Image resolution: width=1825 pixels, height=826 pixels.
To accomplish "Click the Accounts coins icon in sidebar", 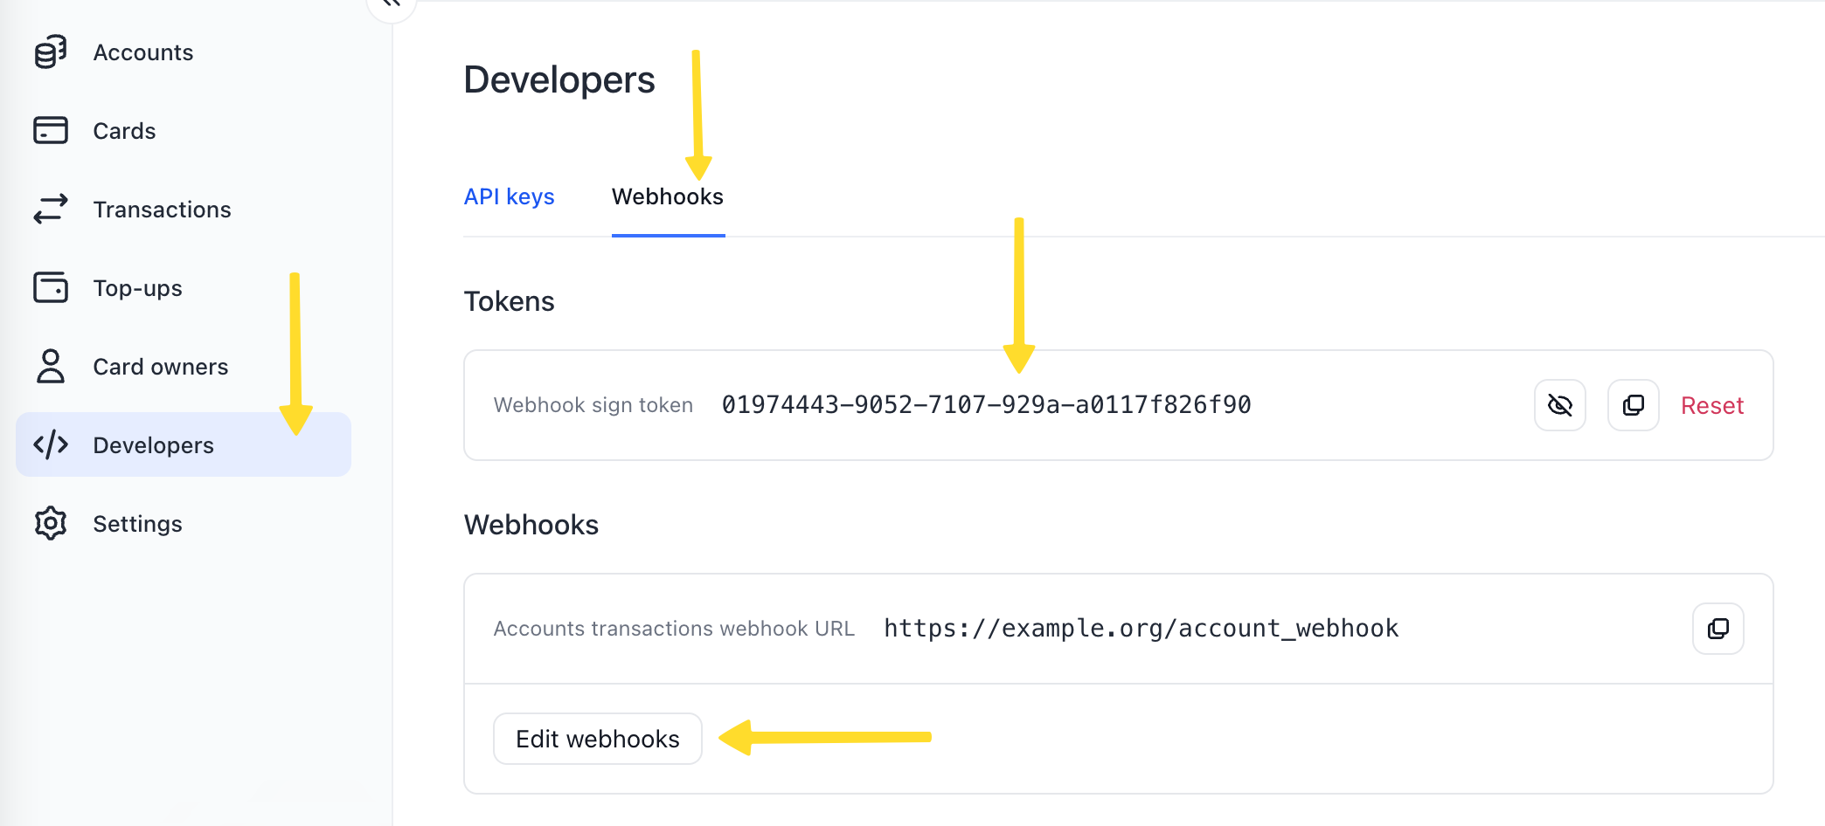I will [x=51, y=52].
